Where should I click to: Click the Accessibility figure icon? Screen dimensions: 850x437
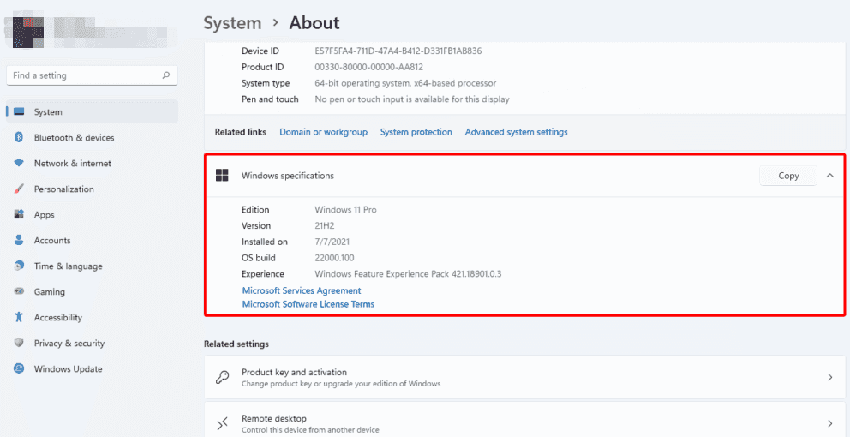(x=19, y=317)
